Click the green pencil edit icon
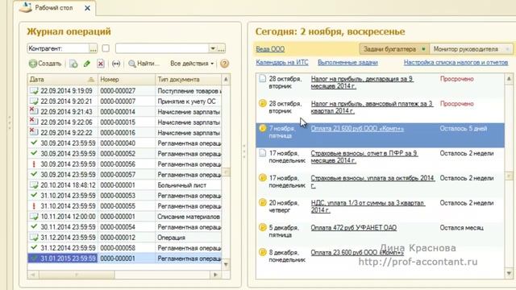 pyautogui.click(x=87, y=64)
